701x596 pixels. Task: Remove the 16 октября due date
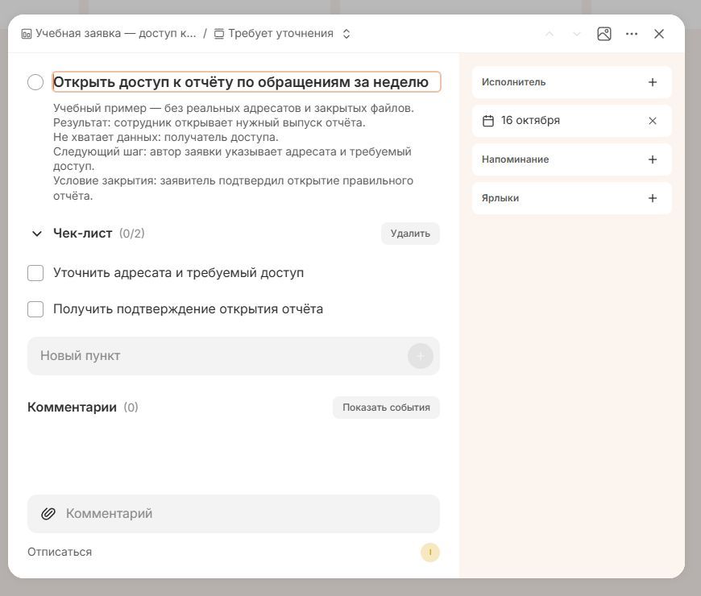(653, 121)
